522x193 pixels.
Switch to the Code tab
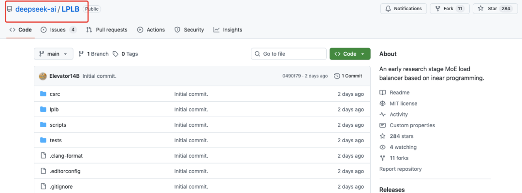21,30
